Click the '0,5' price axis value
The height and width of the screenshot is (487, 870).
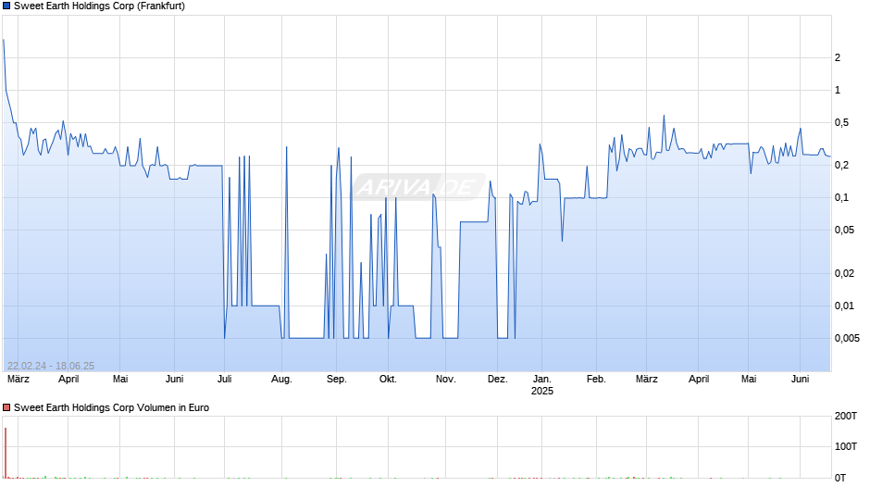click(841, 123)
